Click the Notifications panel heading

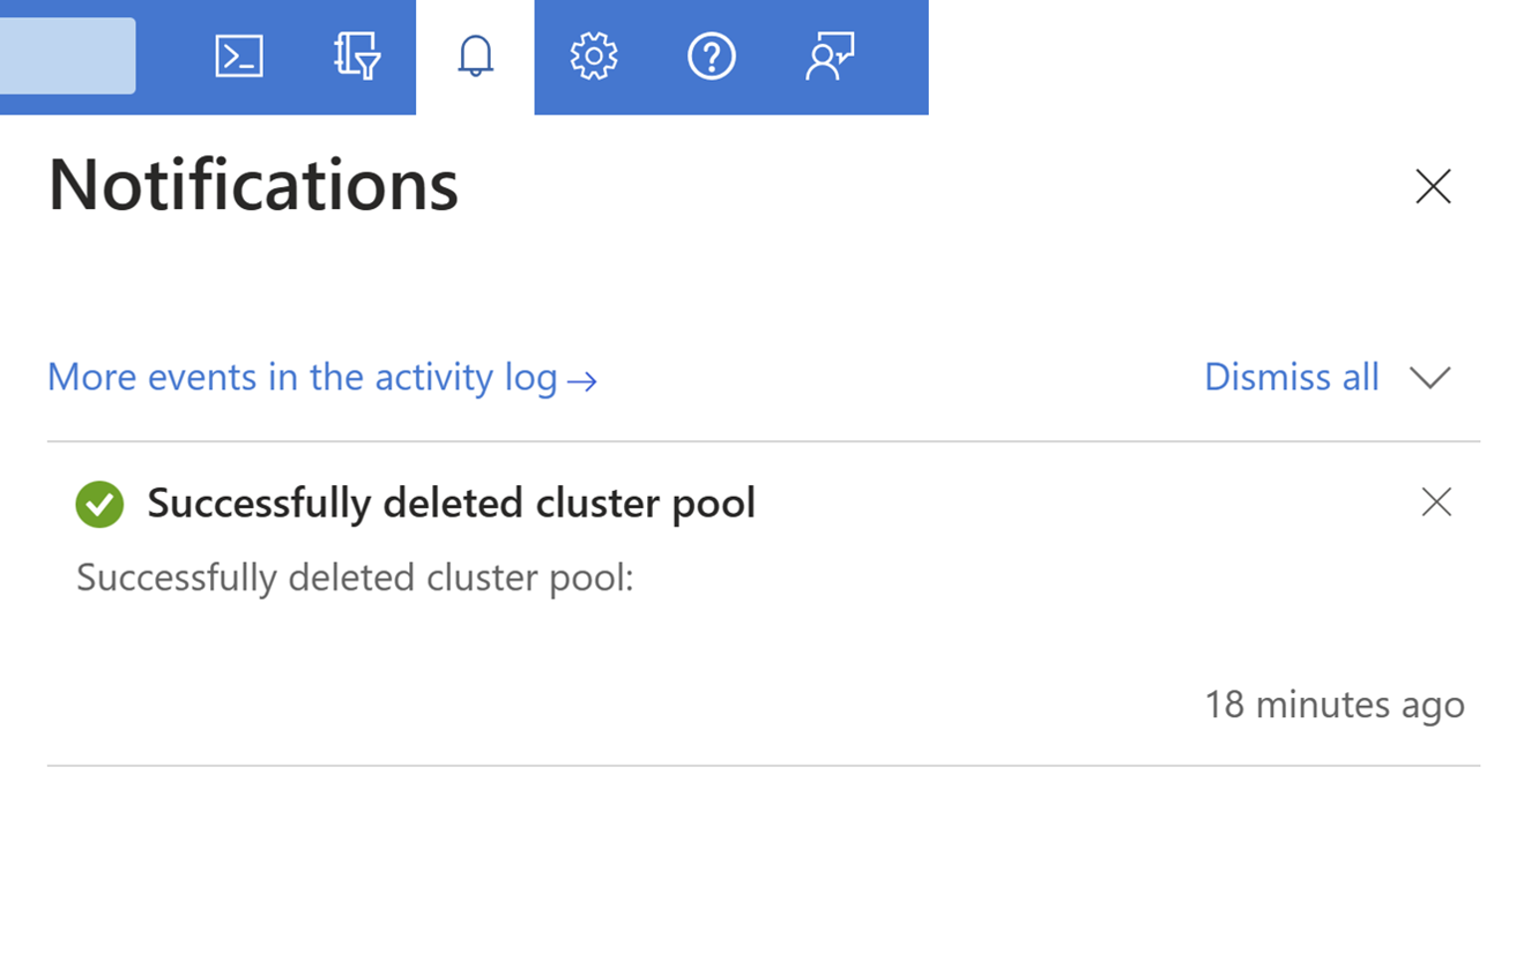click(253, 185)
